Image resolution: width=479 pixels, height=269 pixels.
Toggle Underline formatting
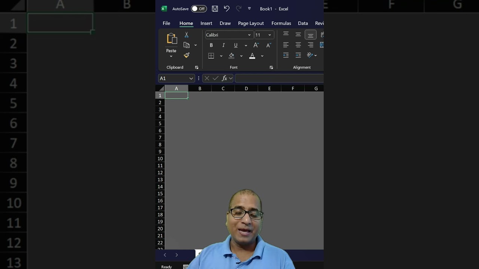point(236,45)
